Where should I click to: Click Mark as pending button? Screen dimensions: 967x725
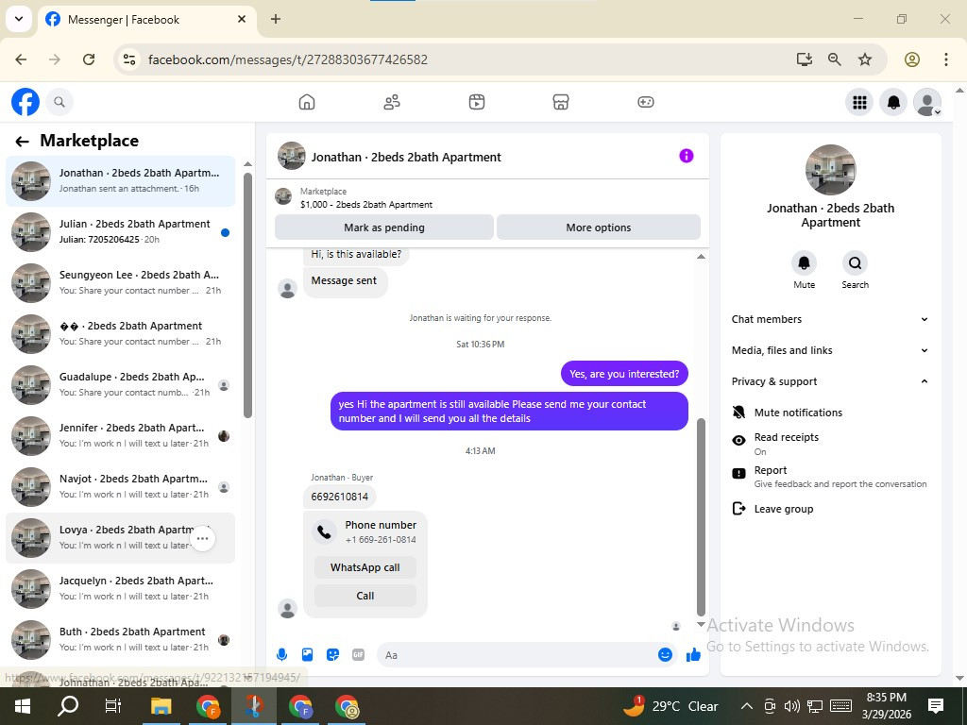point(384,228)
